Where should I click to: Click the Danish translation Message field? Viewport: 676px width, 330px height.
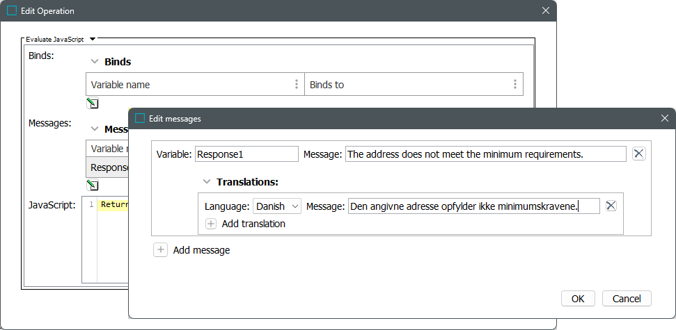point(473,206)
